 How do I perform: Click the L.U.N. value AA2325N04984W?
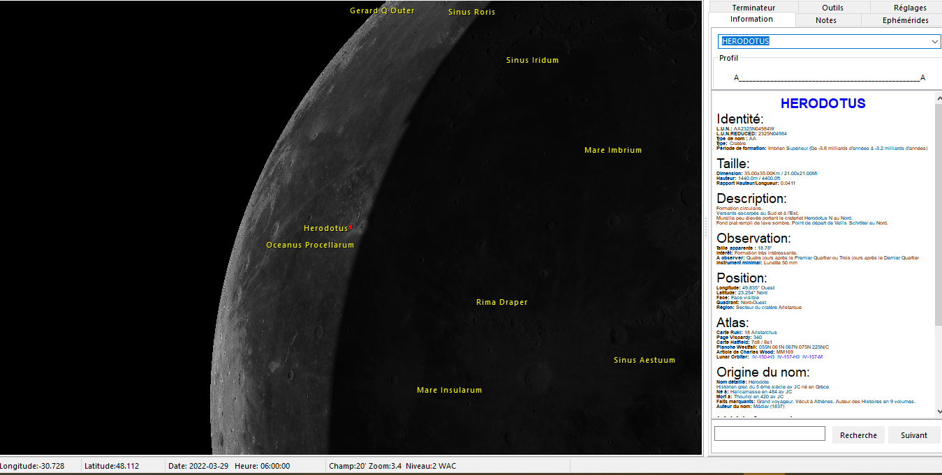(754, 128)
